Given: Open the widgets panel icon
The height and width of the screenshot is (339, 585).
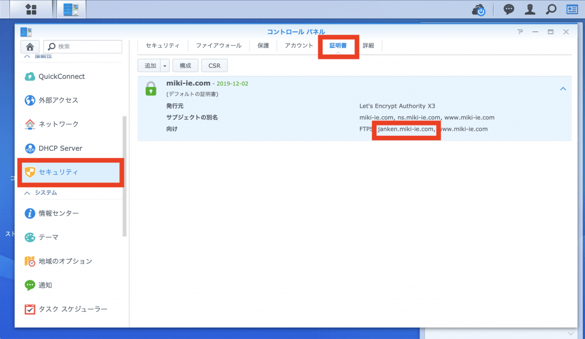Looking at the screenshot, I should (x=572, y=10).
